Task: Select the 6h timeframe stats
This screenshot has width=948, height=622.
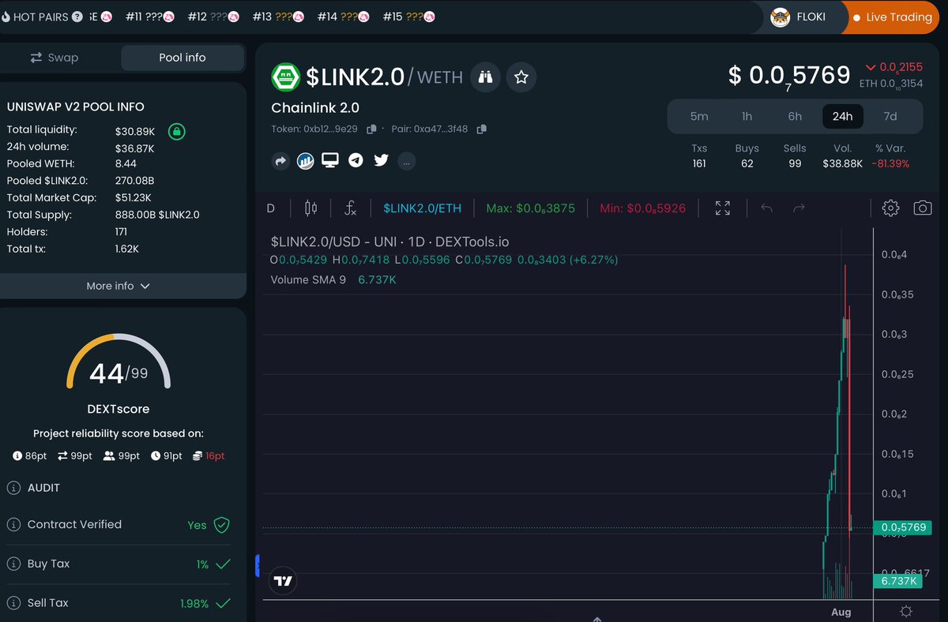Action: click(x=795, y=116)
